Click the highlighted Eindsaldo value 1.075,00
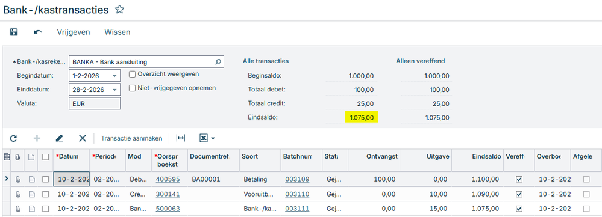This screenshot has width=602, height=217. point(362,118)
